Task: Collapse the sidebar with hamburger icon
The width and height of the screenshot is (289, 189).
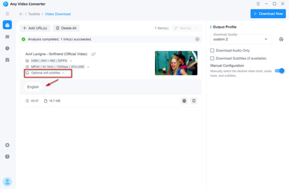Action: pos(7,14)
